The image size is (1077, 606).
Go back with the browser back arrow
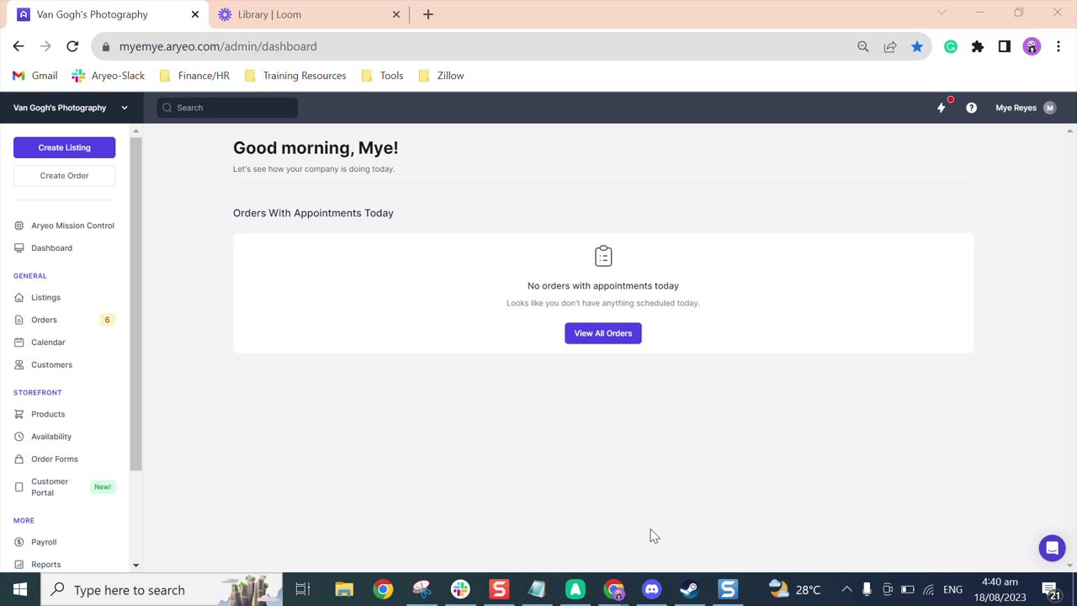tap(19, 46)
